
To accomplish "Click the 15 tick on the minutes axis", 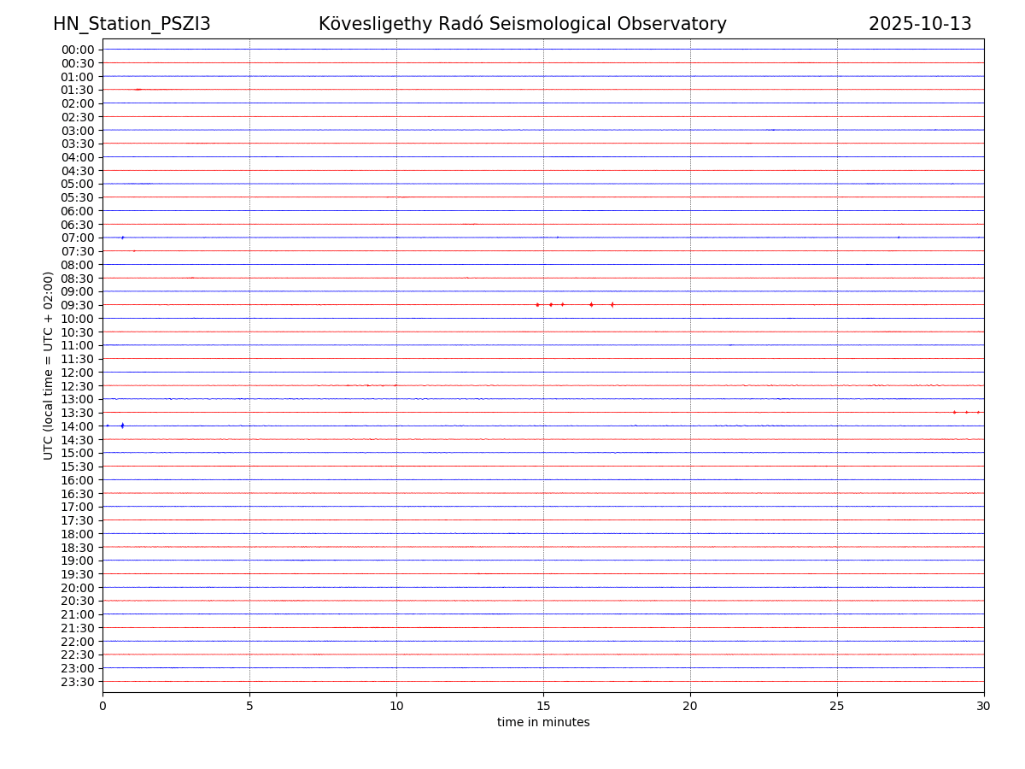I will tap(543, 706).
